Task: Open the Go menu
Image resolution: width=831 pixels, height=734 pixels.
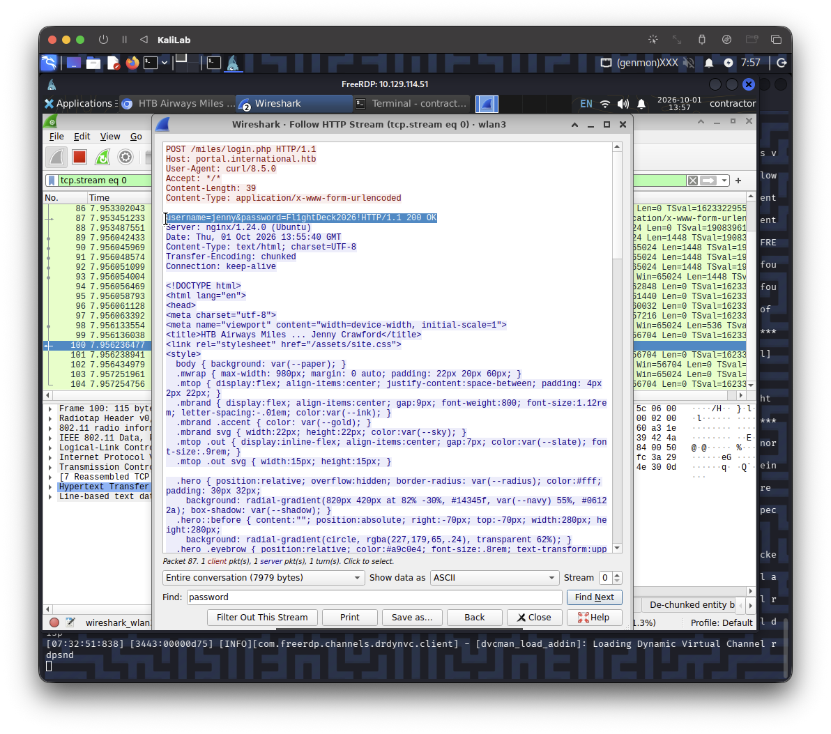Action: click(136, 137)
